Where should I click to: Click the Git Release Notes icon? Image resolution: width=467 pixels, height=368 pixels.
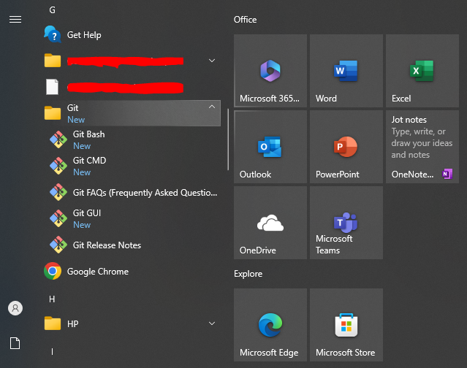[x=58, y=245]
